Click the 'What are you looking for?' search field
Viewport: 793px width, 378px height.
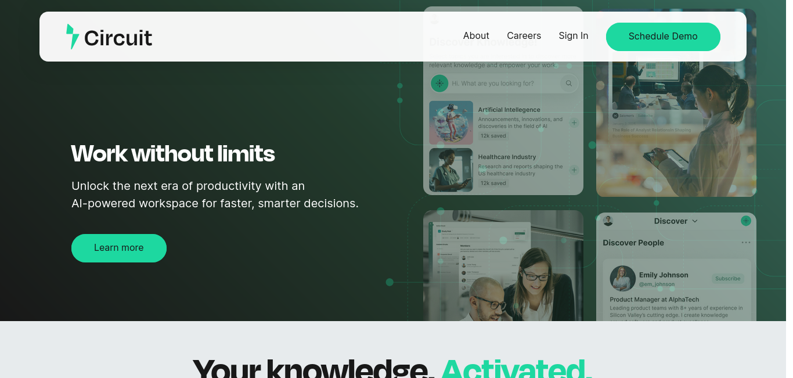click(504, 84)
